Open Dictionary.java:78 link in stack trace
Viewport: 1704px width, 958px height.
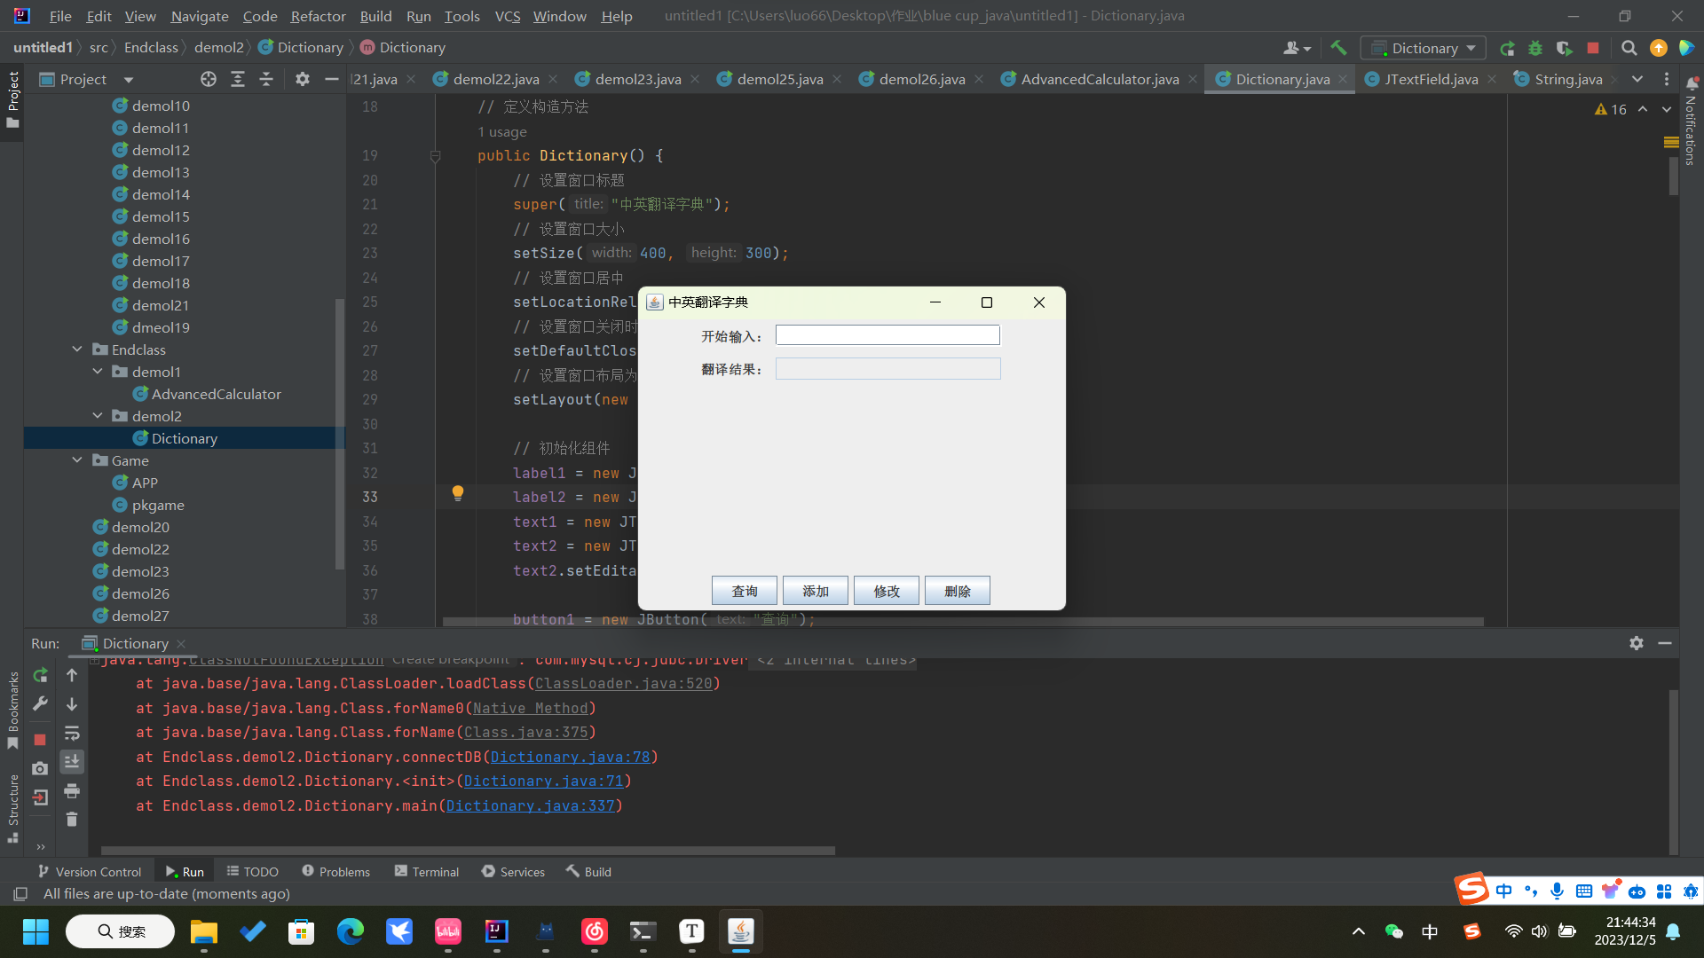point(570,757)
